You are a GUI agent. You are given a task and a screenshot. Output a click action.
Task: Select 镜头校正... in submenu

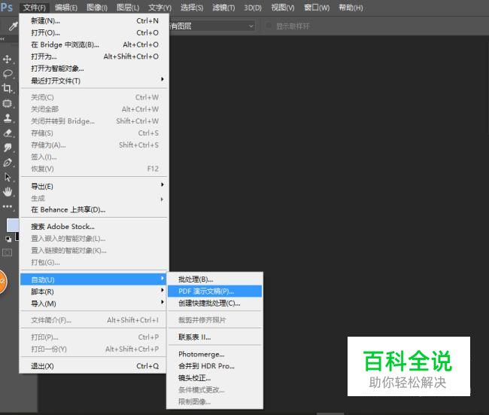click(214, 378)
